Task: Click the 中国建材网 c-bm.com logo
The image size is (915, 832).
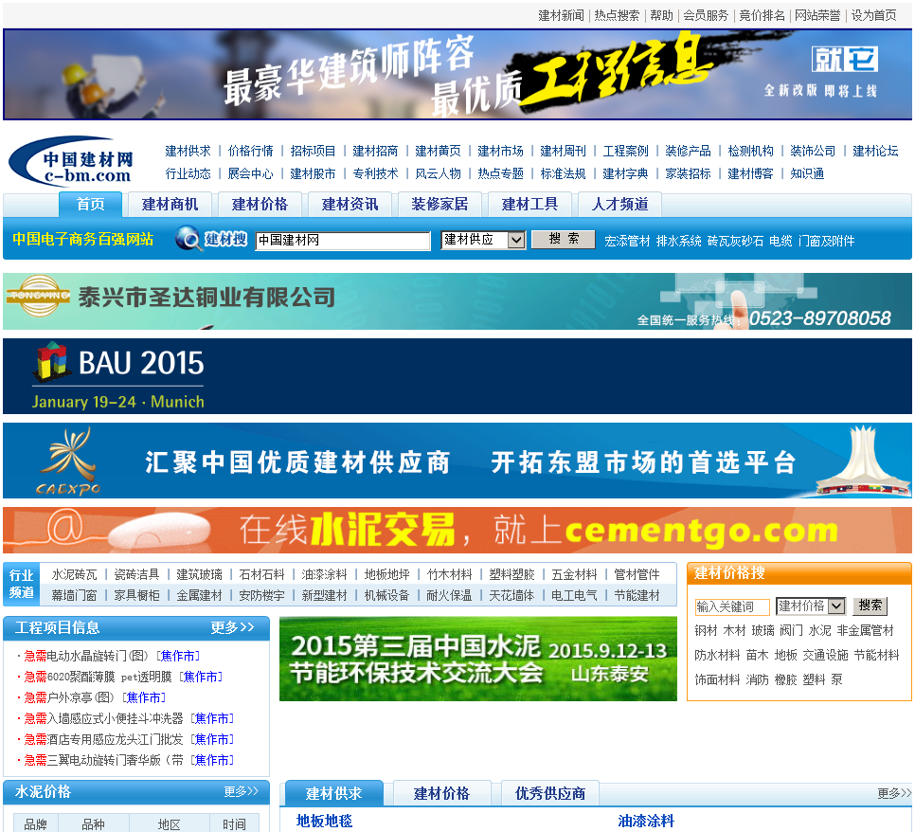Action: click(x=73, y=161)
